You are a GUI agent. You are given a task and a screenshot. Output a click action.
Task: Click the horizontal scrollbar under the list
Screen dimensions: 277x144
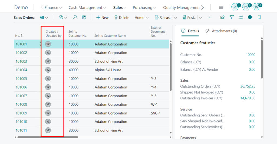48,137
